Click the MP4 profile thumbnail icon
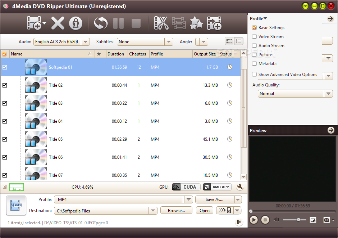The height and width of the screenshot is (238, 338). [x=16, y=206]
